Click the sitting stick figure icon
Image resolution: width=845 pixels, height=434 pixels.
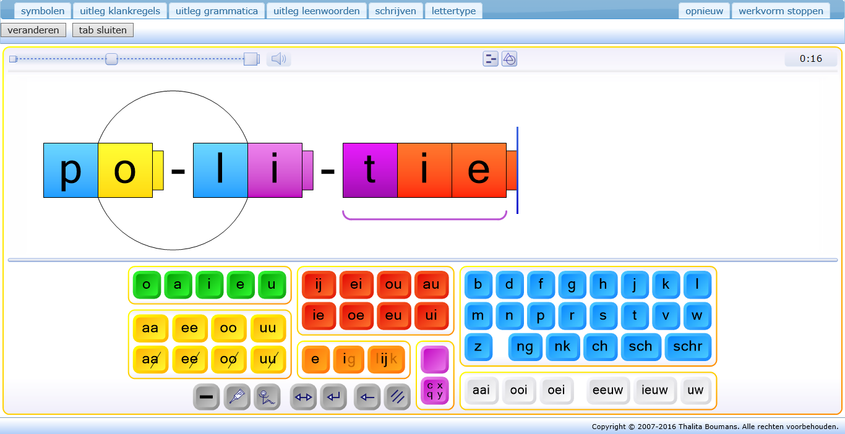click(x=267, y=397)
